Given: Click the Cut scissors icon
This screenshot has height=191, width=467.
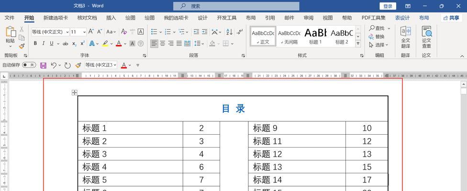Looking at the screenshot, I should 22,29.
